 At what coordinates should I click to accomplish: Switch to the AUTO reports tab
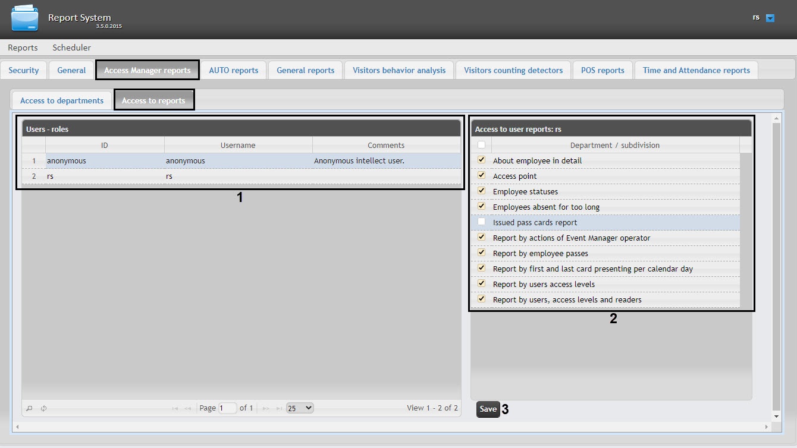pos(234,70)
